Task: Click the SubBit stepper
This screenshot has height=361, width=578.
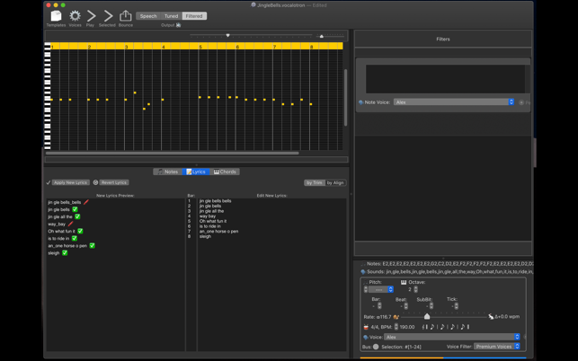Action: [x=431, y=306]
